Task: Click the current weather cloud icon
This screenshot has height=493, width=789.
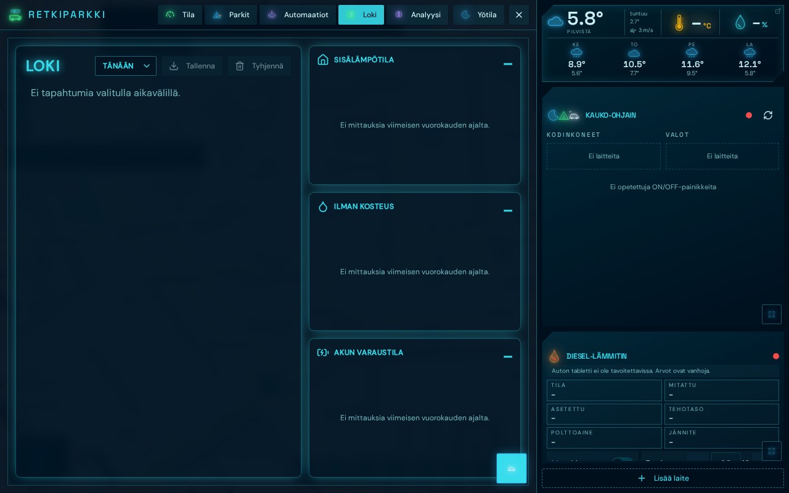Action: point(555,22)
